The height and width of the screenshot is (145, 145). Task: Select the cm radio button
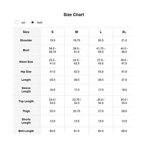click(x=17, y=22)
